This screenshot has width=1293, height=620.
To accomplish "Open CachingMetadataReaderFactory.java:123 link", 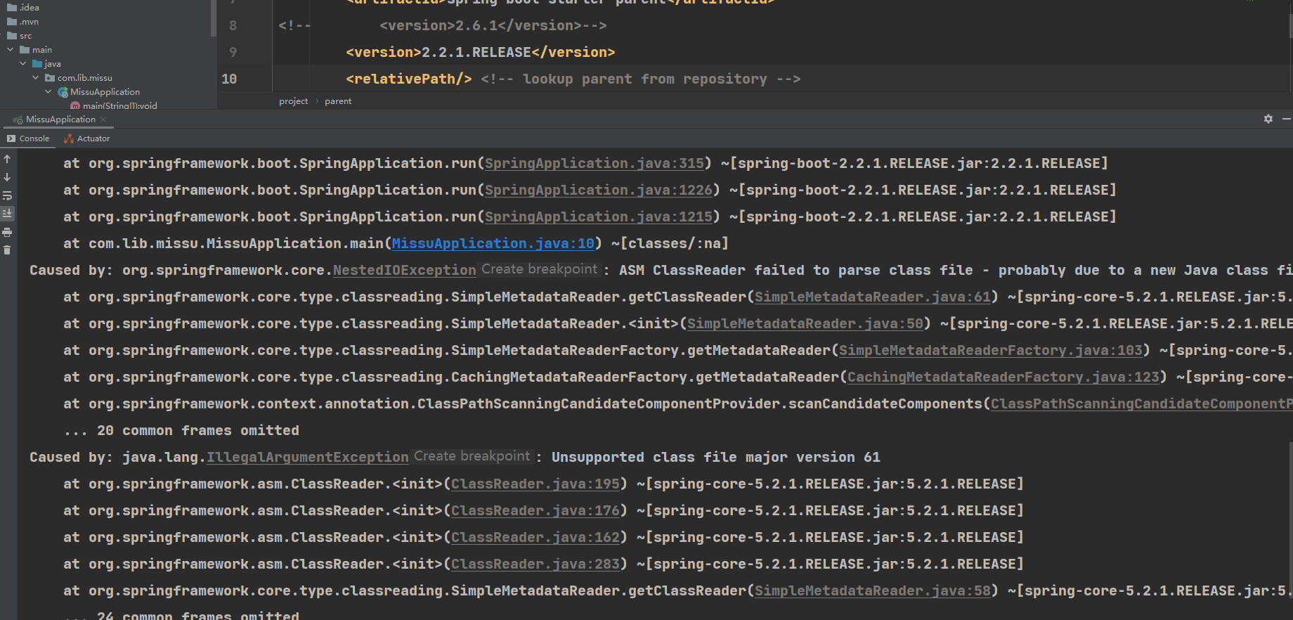I will [1003, 377].
